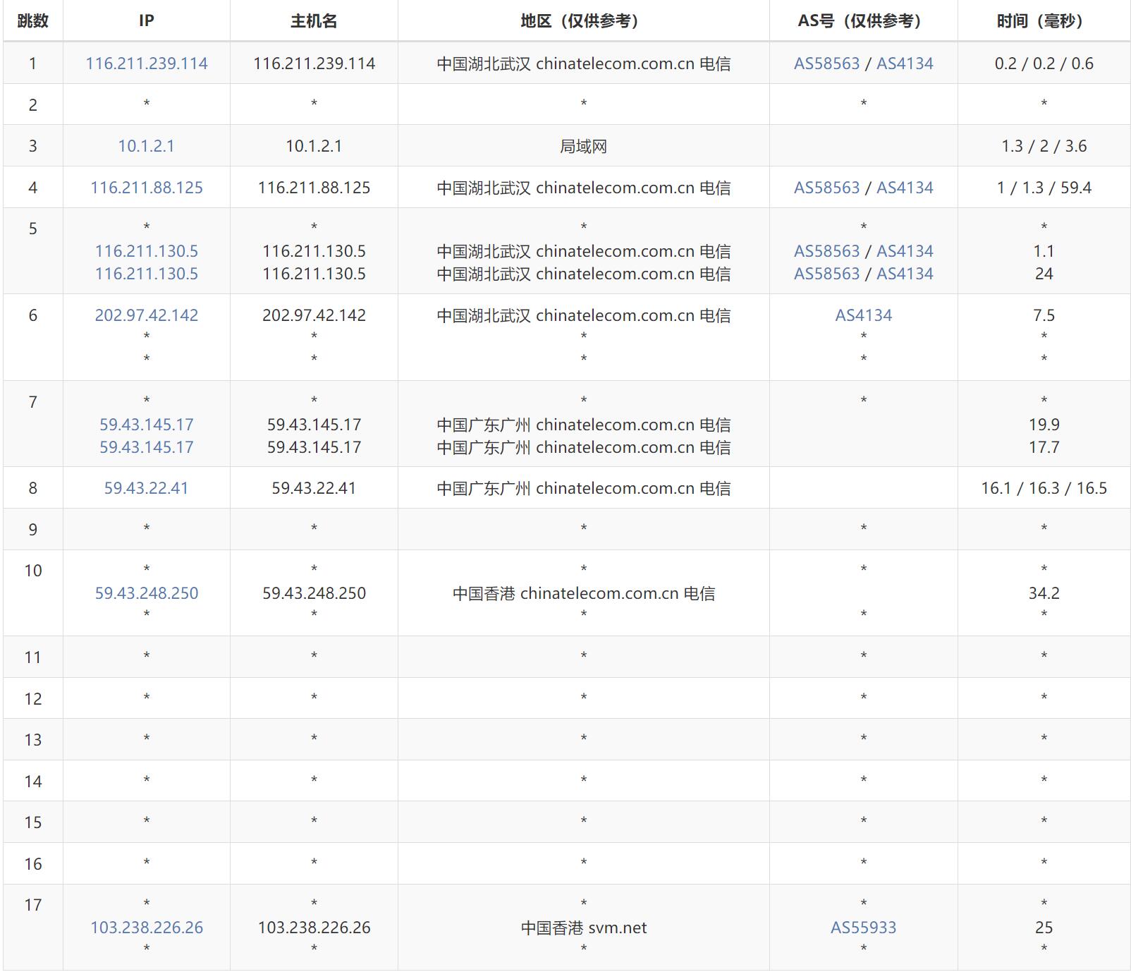Select hostname text 59.43.22.41
The width and height of the screenshot is (1131, 972).
314,488
